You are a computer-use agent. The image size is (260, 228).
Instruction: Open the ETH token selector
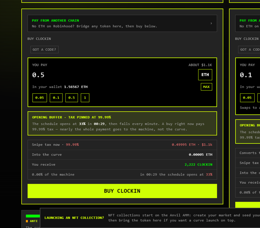pyautogui.click(x=205, y=75)
